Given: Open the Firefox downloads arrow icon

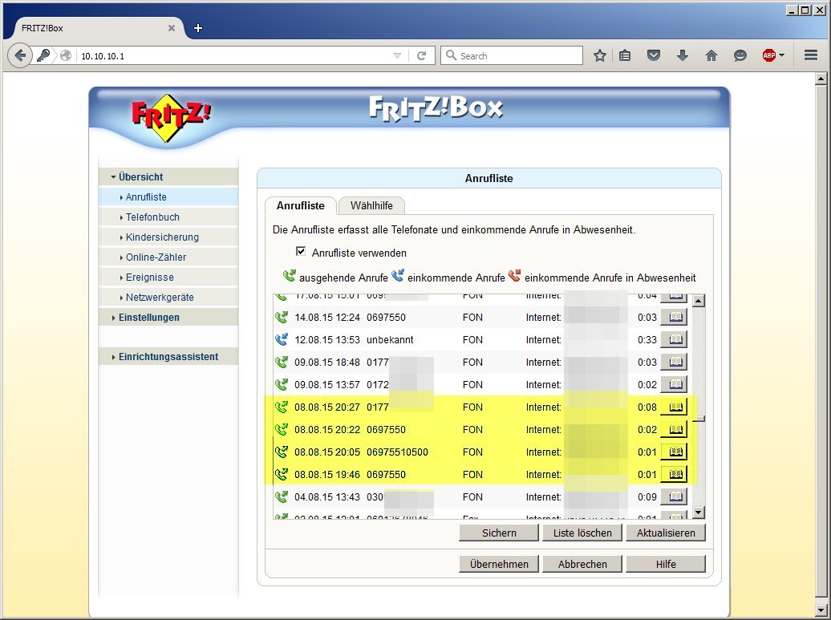Looking at the screenshot, I should click(683, 55).
